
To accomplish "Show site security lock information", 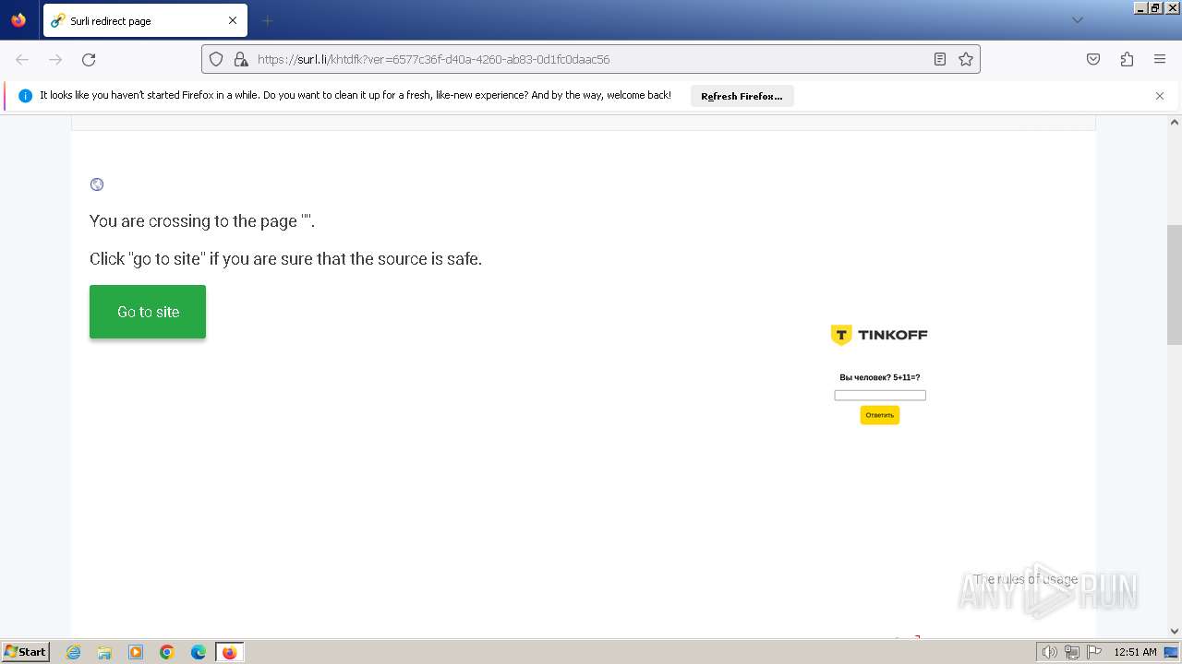I will 241,59.
